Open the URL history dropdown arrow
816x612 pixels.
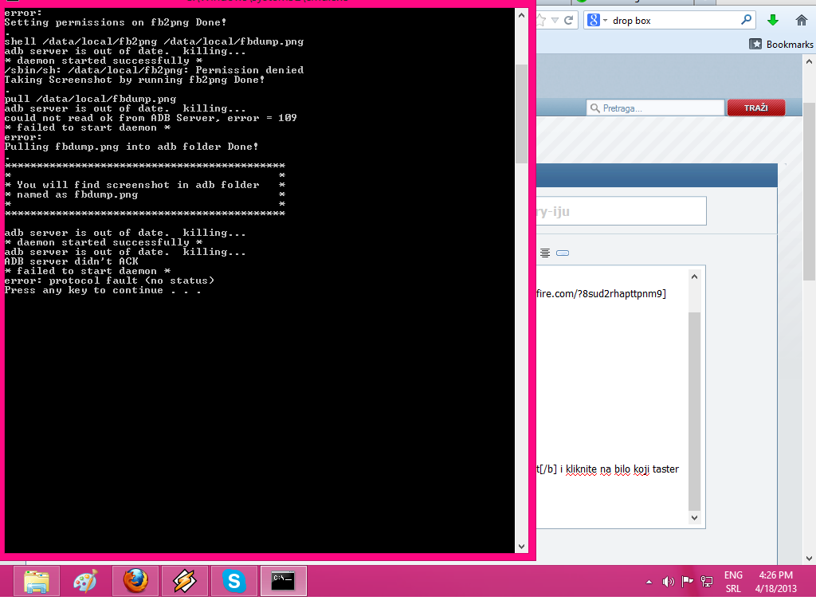555,20
